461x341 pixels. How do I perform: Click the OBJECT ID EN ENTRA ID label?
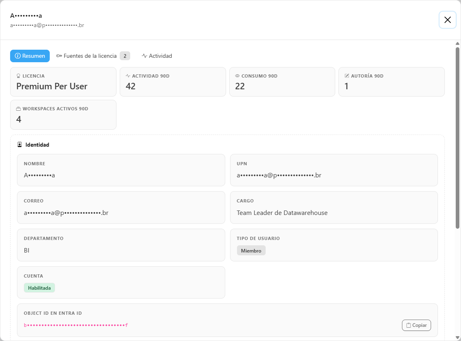tap(53, 313)
